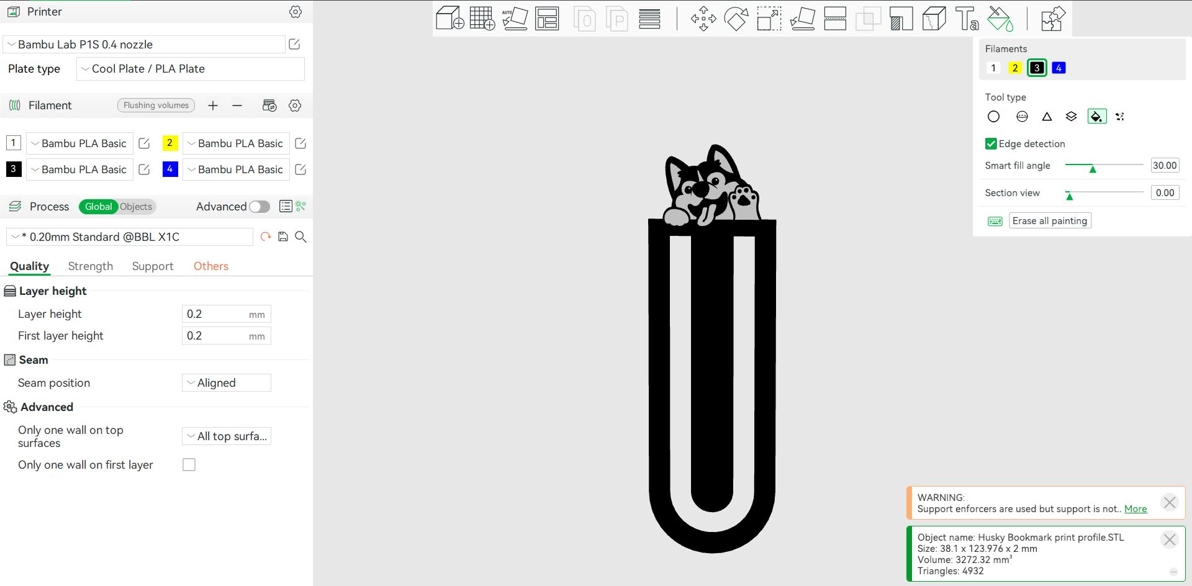Edit filament 1 preset

[x=144, y=143]
